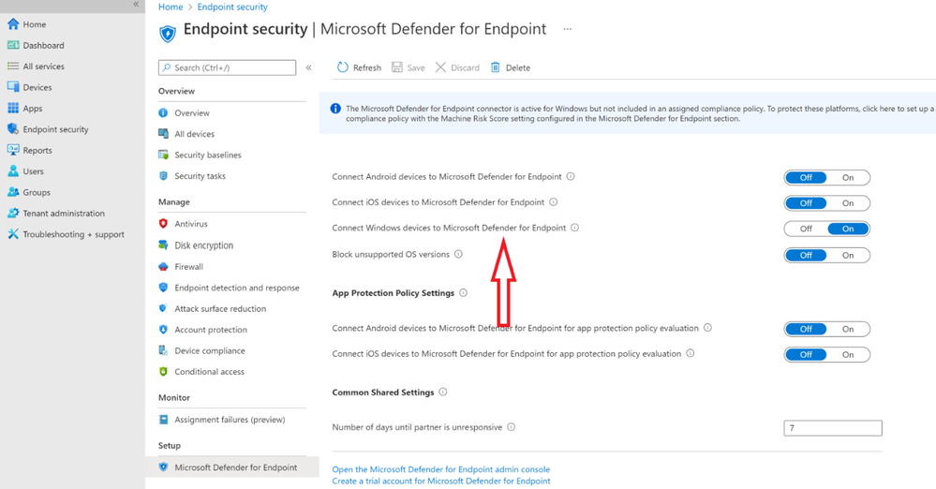Click info icon next to Common Shared Settings
Viewport: 936px width, 489px height.
tap(443, 393)
